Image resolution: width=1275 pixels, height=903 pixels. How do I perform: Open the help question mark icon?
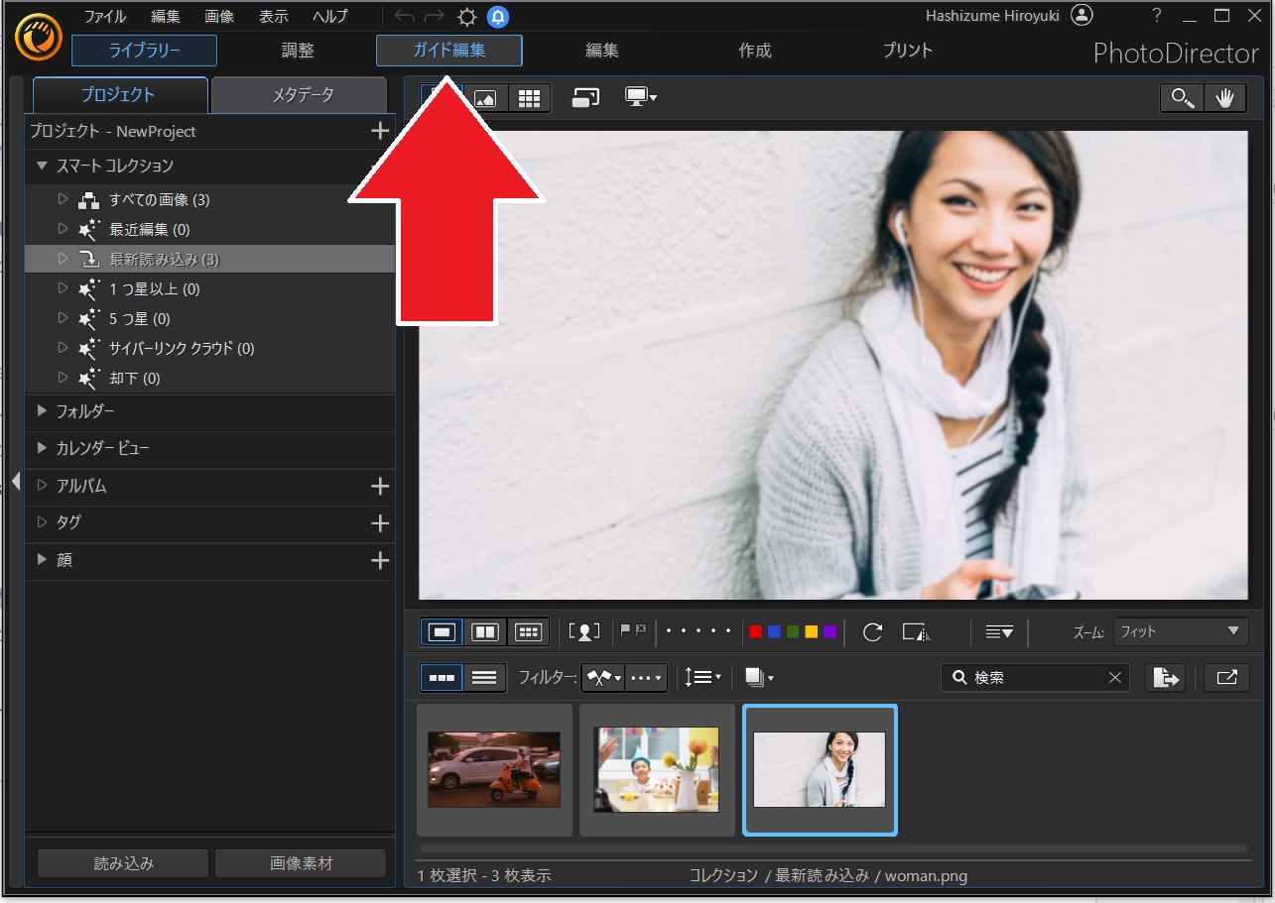(1157, 16)
